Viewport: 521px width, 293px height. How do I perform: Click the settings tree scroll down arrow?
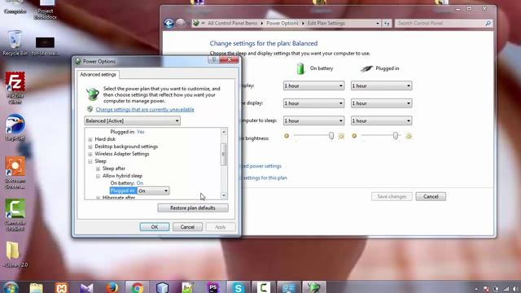(224, 195)
